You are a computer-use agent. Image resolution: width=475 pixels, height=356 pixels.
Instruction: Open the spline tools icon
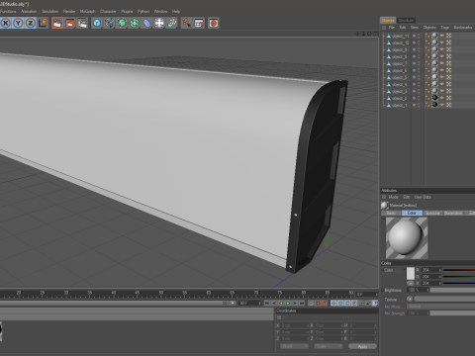coord(109,23)
